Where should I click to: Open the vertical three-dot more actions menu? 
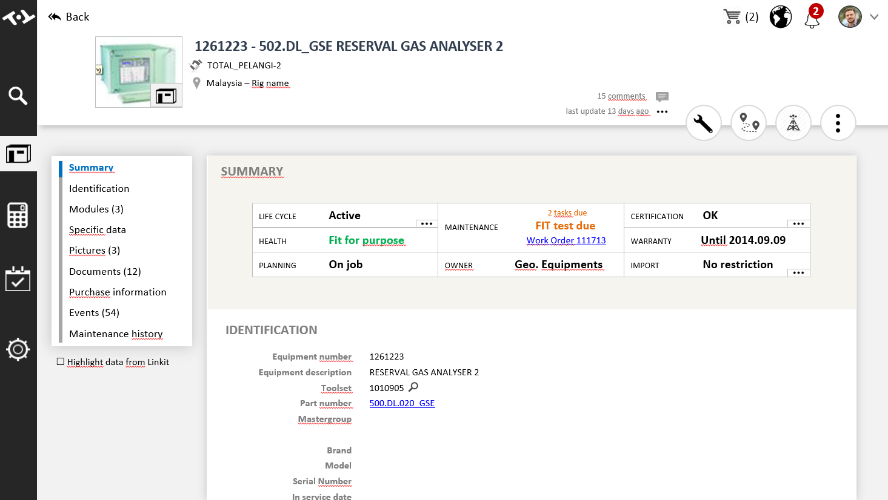pos(838,123)
